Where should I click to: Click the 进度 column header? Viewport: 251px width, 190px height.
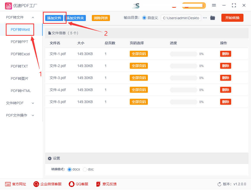pos(173,43)
